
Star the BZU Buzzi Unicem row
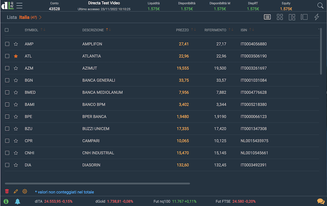pyautogui.click(x=16, y=129)
